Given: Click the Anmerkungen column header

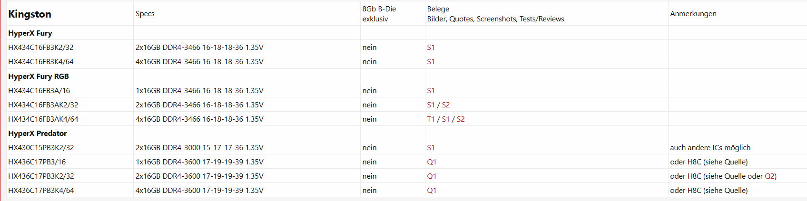Looking at the screenshot, I should click(x=693, y=14).
